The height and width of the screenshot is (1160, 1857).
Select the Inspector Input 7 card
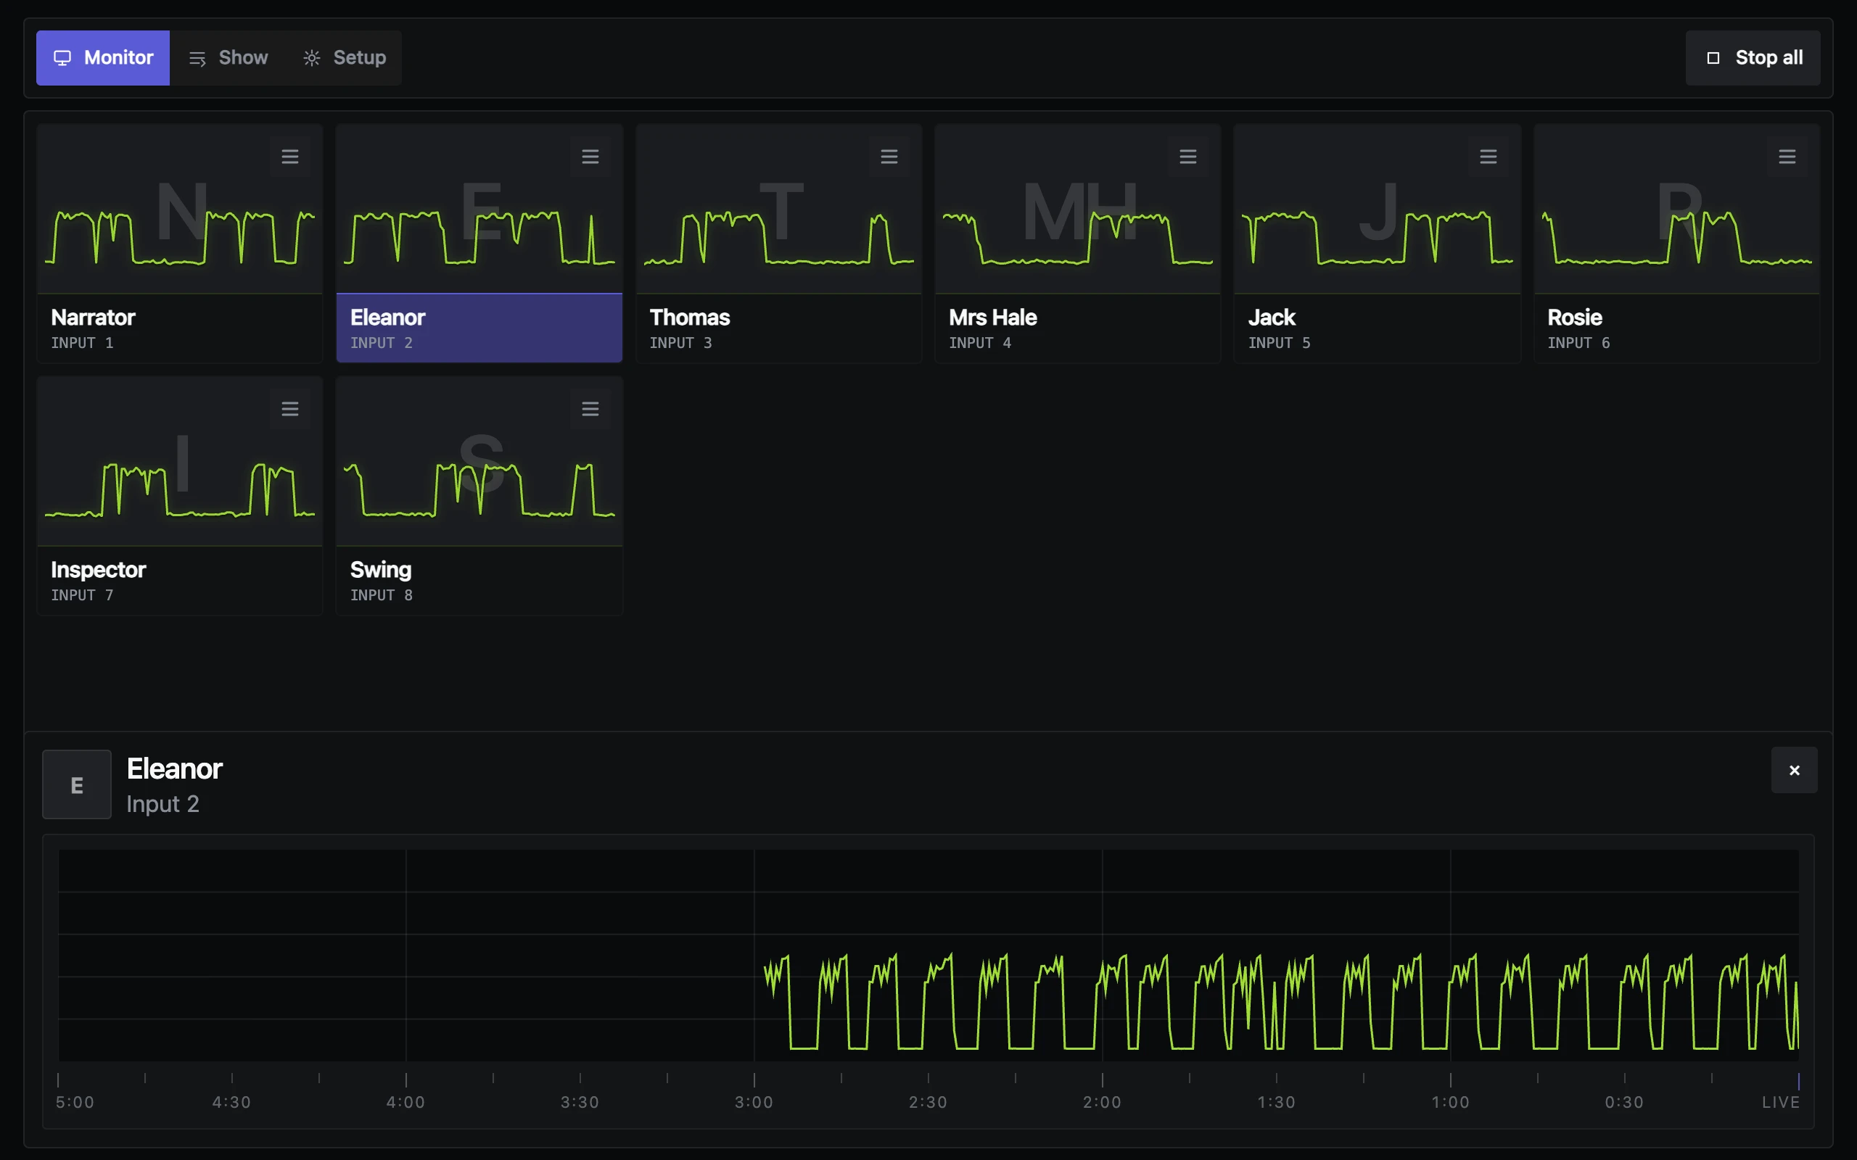point(180,497)
